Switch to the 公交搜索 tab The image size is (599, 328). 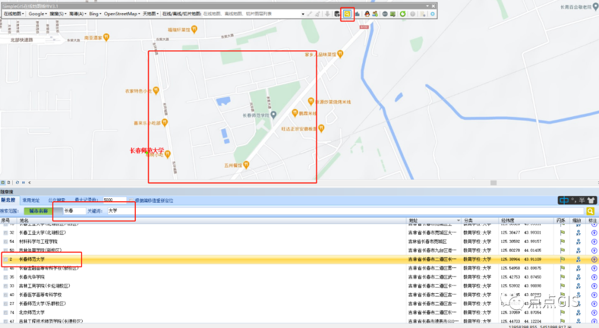57,200
